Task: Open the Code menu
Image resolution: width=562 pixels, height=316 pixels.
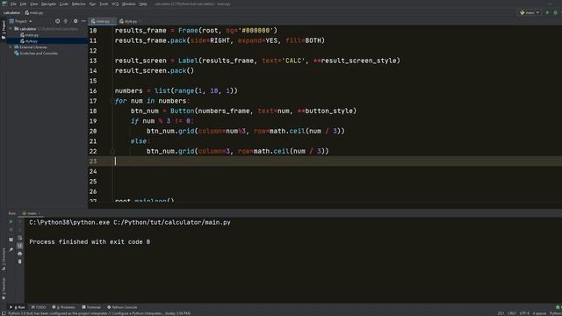Action: tap(64, 4)
